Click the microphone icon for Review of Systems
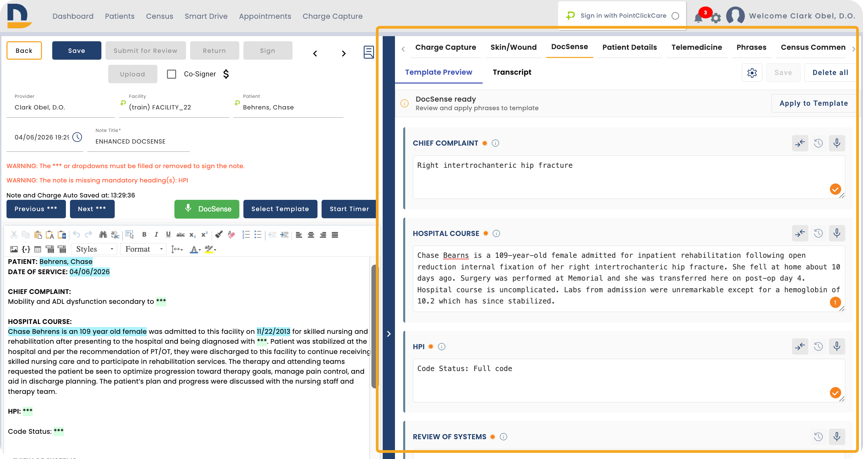Image resolution: width=863 pixels, height=459 pixels. point(837,436)
